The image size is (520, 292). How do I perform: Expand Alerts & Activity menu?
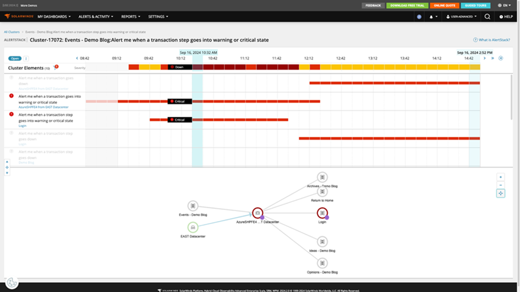[96, 16]
